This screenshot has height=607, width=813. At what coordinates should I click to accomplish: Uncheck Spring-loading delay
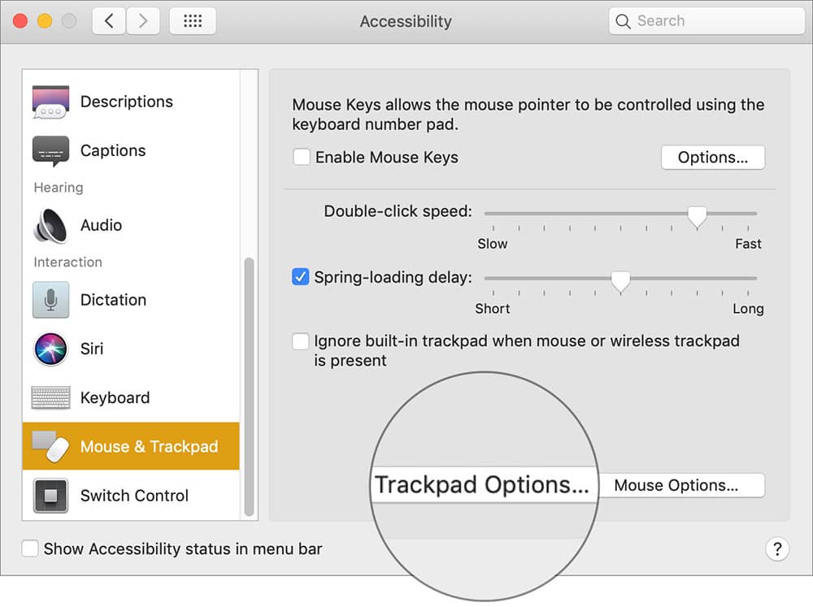click(x=300, y=276)
